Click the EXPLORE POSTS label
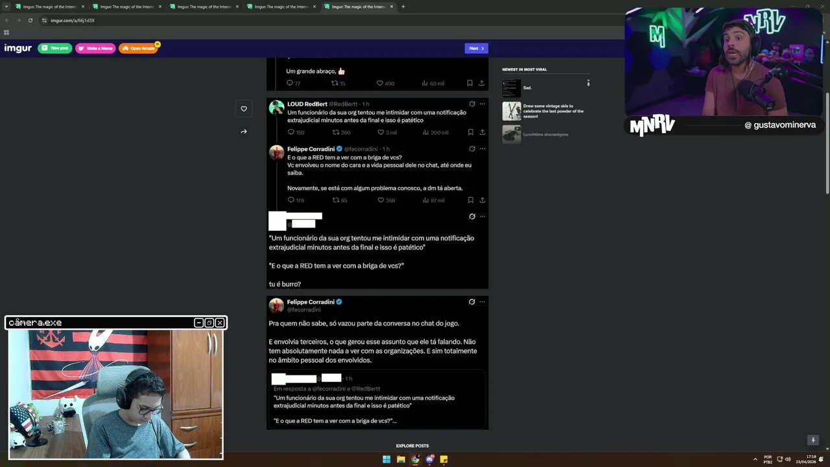Image resolution: width=830 pixels, height=467 pixels. pyautogui.click(x=412, y=446)
